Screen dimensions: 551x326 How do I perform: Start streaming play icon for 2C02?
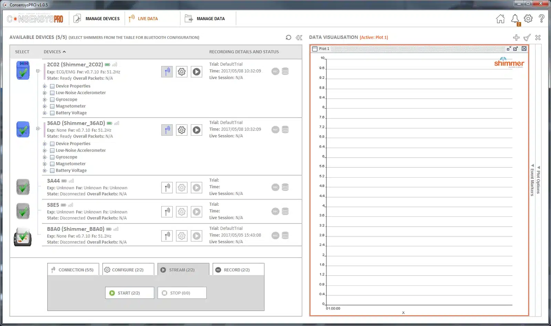pyautogui.click(x=197, y=72)
